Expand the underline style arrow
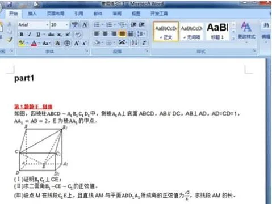Viewport: 272px width, 204px height. point(44,35)
